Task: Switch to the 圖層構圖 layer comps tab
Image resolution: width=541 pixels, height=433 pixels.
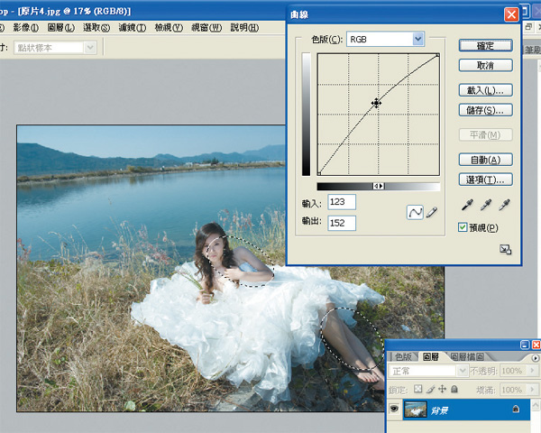Action: tap(467, 356)
